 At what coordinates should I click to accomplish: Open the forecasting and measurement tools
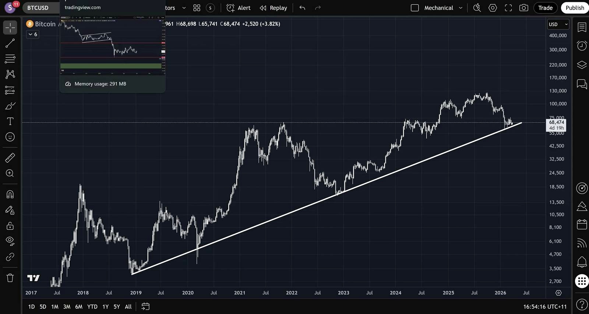pyautogui.click(x=10, y=90)
